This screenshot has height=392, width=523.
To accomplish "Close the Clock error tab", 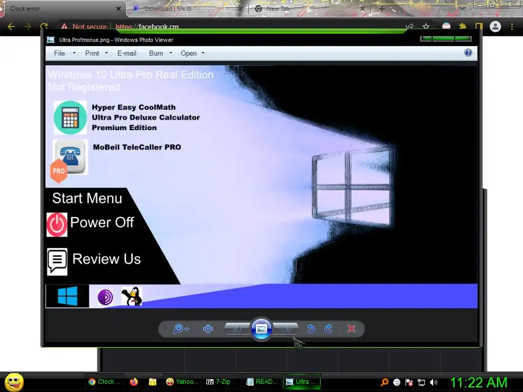I will click(118, 9).
